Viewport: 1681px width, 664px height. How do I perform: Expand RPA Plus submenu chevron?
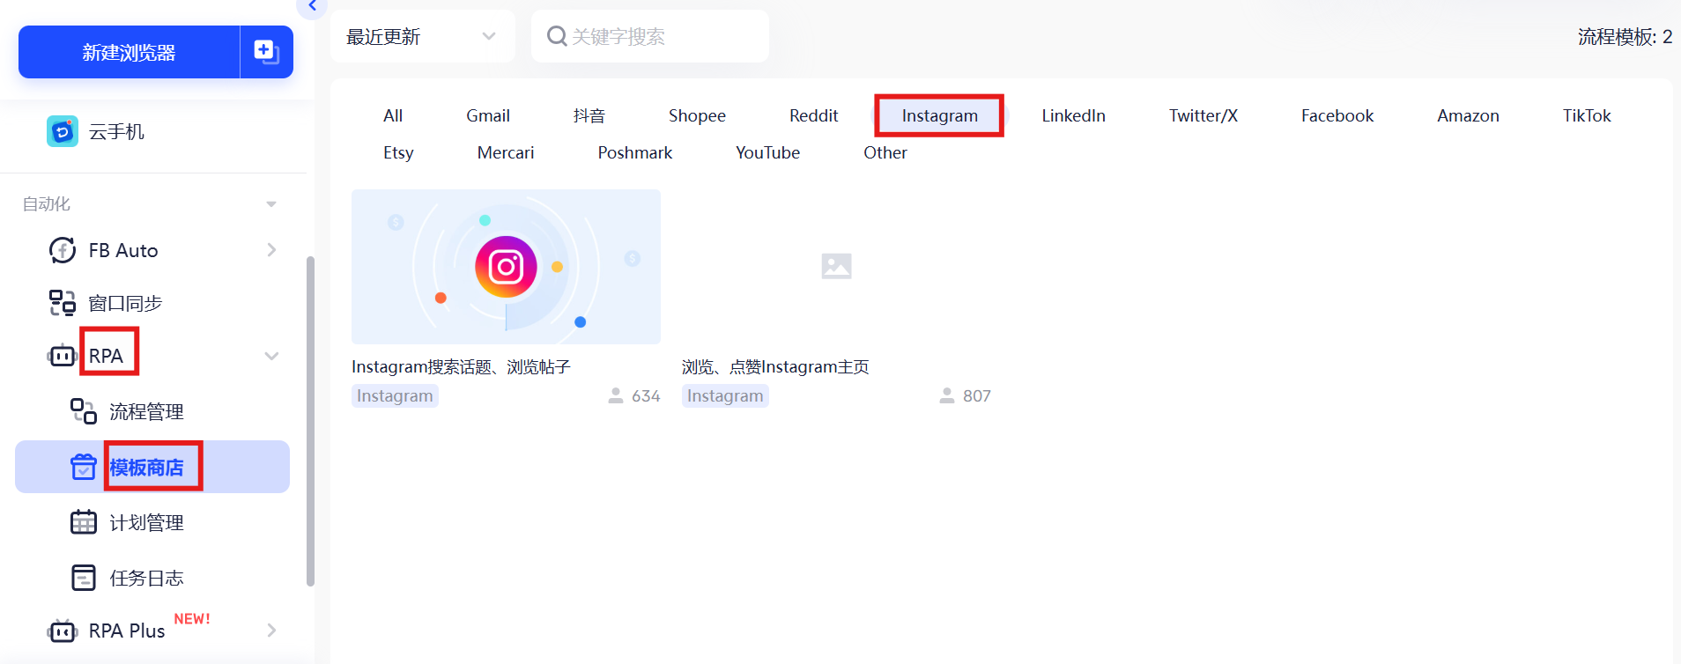pyautogui.click(x=271, y=631)
